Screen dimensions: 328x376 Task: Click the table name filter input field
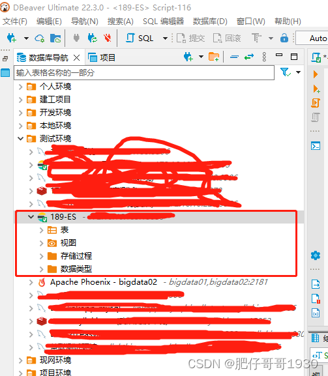coord(144,72)
